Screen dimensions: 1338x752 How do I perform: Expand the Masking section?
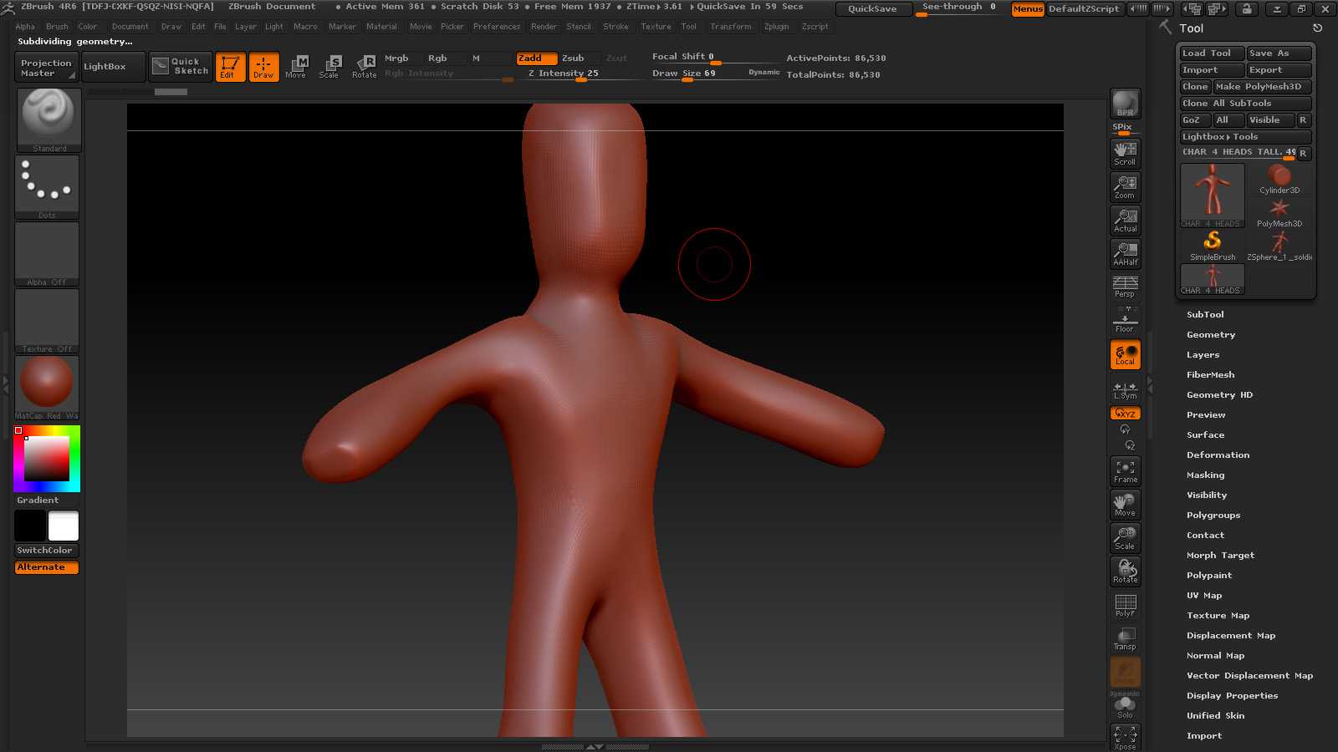click(x=1205, y=475)
